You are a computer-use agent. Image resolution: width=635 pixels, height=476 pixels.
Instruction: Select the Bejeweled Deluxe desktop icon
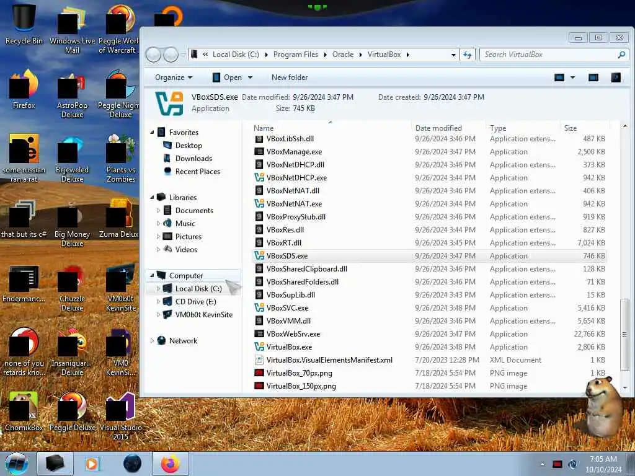click(x=72, y=159)
